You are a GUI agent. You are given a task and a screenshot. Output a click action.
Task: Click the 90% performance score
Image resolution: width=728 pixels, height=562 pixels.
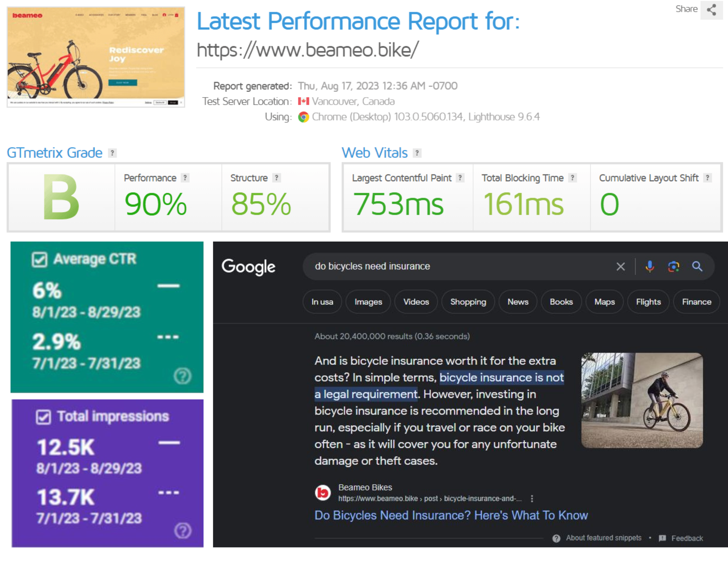[155, 204]
